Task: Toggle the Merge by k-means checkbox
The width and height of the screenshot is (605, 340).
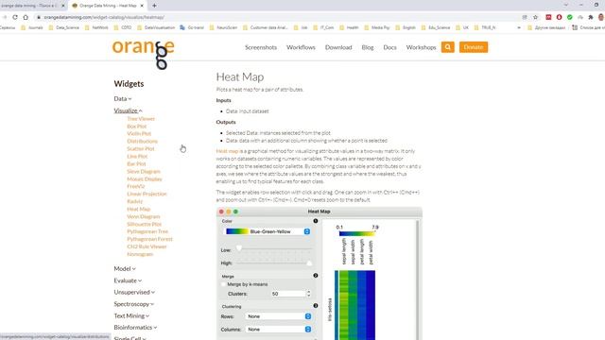Action: pos(223,284)
